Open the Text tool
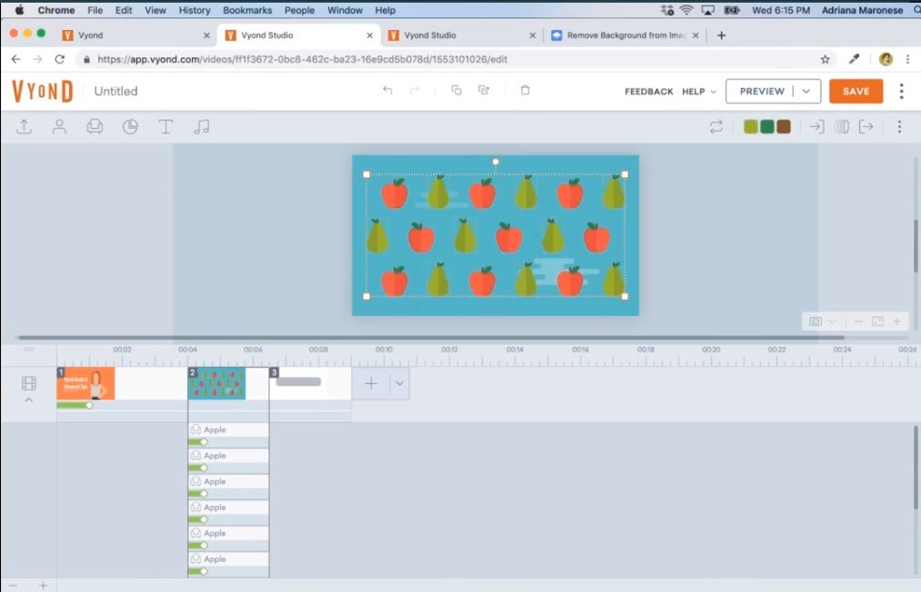This screenshot has width=921, height=592. pyautogui.click(x=165, y=127)
